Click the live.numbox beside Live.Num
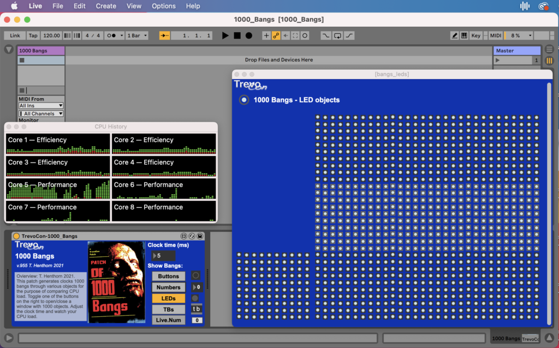The width and height of the screenshot is (559, 348). pyautogui.click(x=197, y=320)
